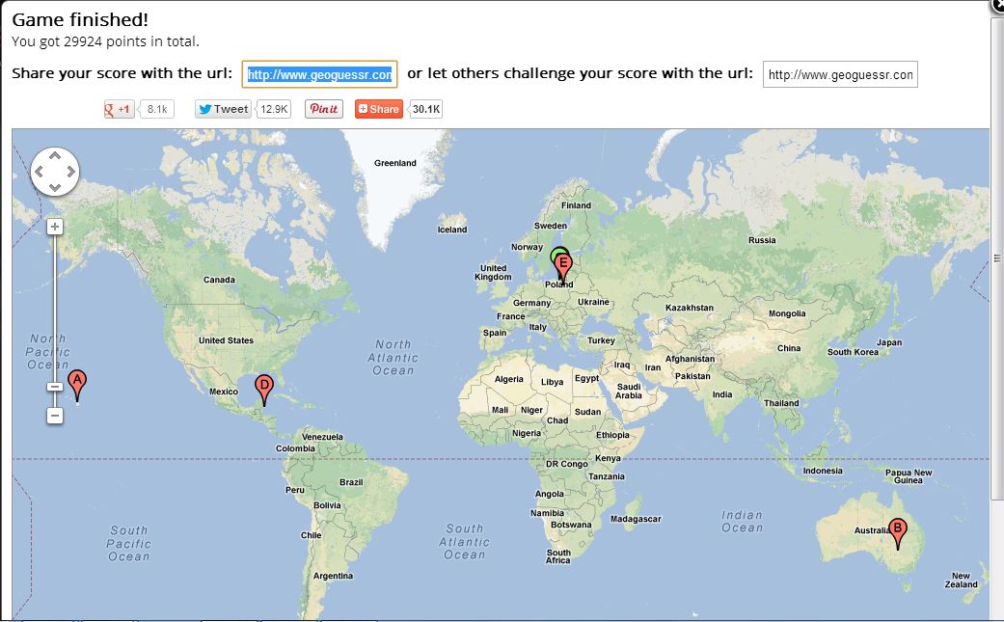Click the 29924 points total text

coord(106,41)
